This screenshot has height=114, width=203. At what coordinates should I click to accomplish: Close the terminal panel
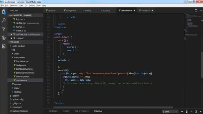point(201,111)
